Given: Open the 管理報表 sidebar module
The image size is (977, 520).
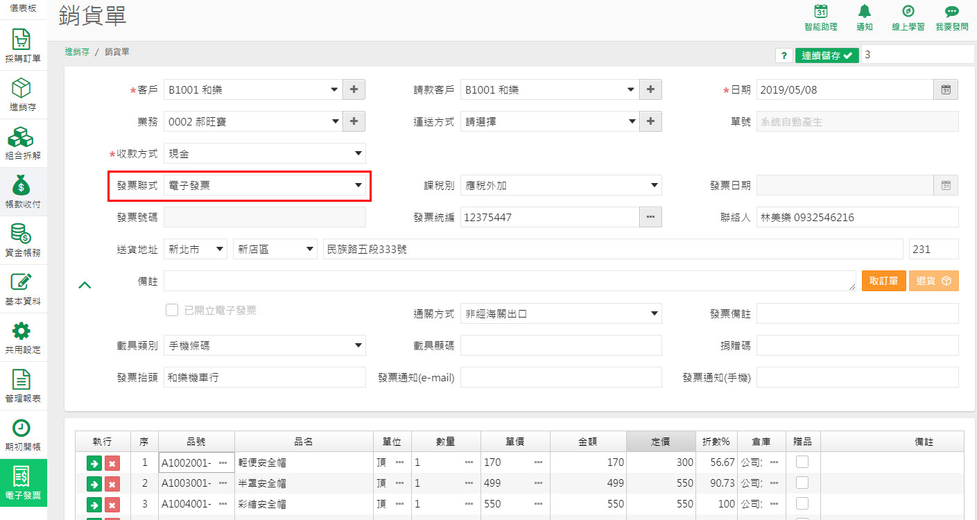Looking at the screenshot, I should [23, 386].
